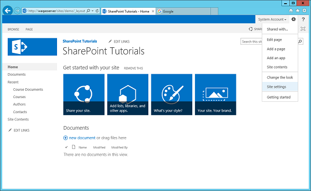Viewport: 311px width, 191px height.
Task: Open Site settings from the menu
Action: (280, 87)
